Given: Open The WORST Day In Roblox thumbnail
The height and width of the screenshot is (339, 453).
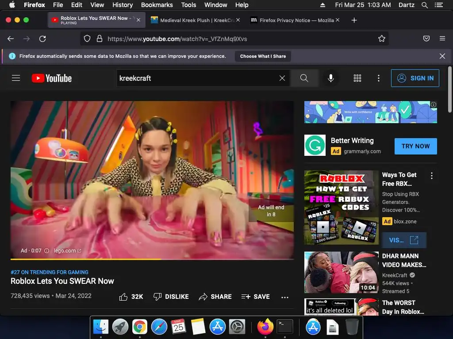Looking at the screenshot, I should point(341,307).
